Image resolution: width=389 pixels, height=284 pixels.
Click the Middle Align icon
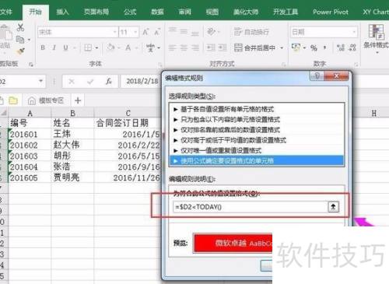tap(184, 32)
